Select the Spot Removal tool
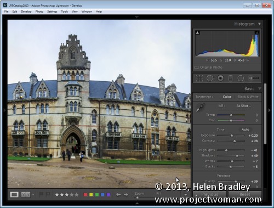The image size is (274, 208). click(210, 78)
